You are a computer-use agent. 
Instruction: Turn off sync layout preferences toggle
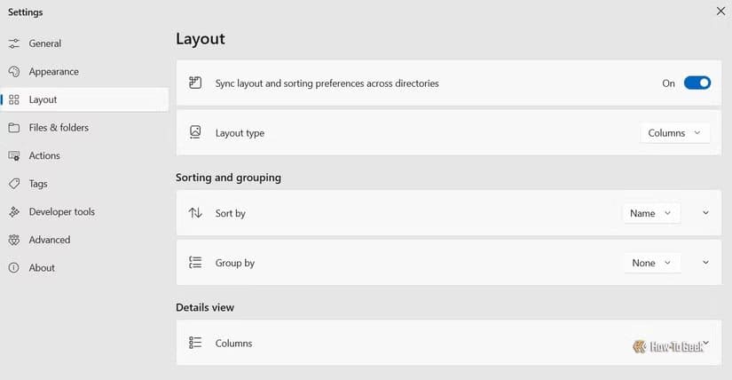tap(697, 83)
